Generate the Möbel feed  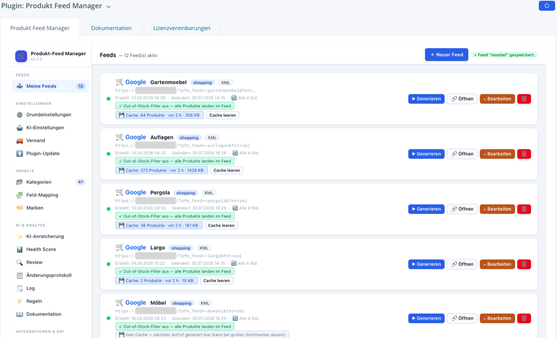tap(426, 319)
